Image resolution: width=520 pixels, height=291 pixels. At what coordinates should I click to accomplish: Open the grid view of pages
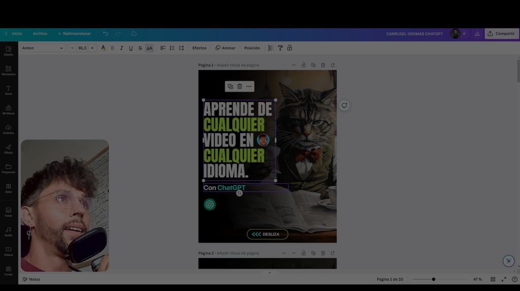(493, 279)
